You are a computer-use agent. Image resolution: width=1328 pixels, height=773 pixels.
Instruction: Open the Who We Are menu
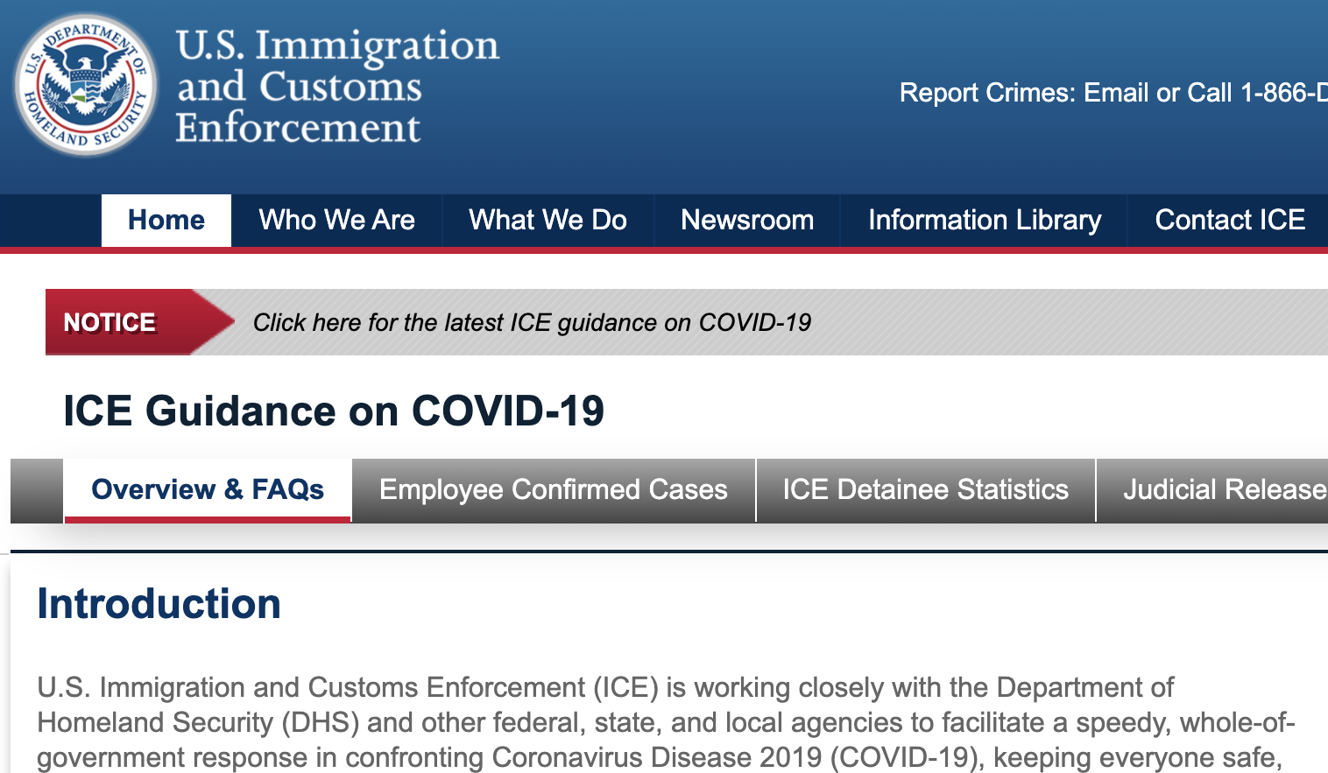coord(337,220)
